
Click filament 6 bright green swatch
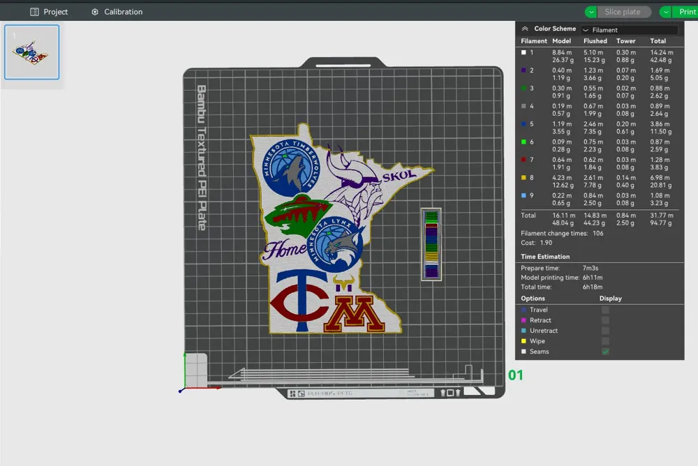click(523, 142)
